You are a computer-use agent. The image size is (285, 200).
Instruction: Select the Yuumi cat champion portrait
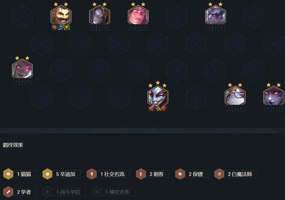[x=235, y=96]
